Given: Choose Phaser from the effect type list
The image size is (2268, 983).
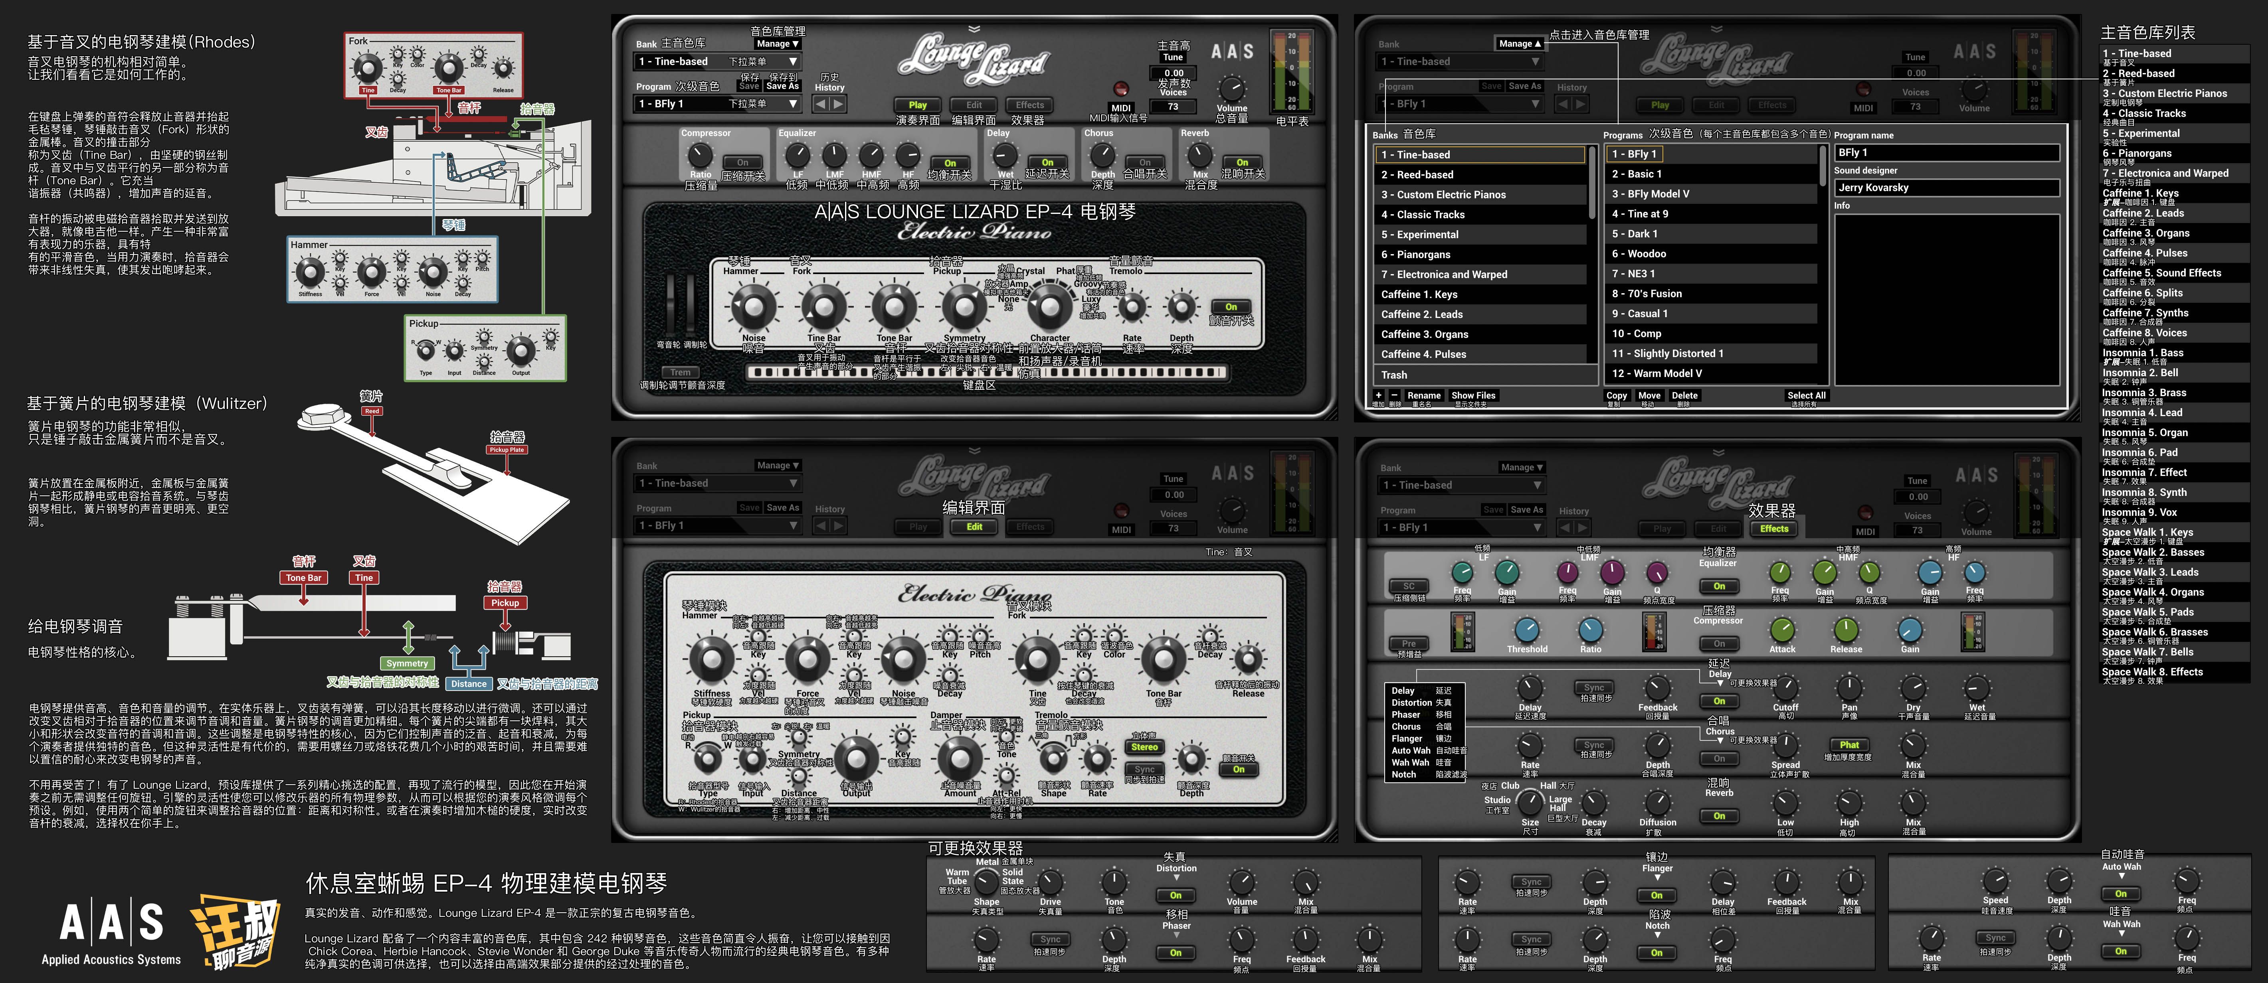Looking at the screenshot, I should click(x=1406, y=715).
